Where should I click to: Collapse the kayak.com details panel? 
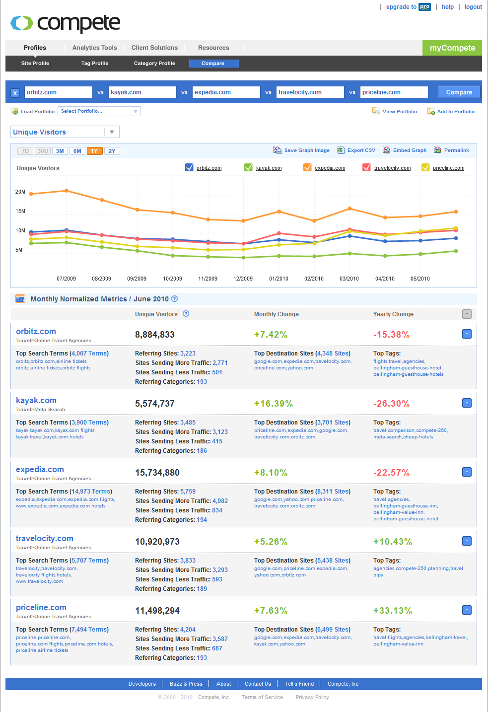pyautogui.click(x=467, y=403)
